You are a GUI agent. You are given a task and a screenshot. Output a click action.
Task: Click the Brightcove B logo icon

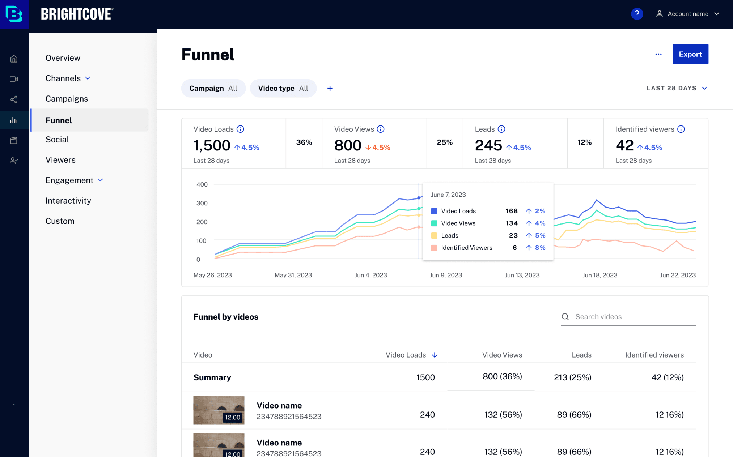tap(14, 14)
